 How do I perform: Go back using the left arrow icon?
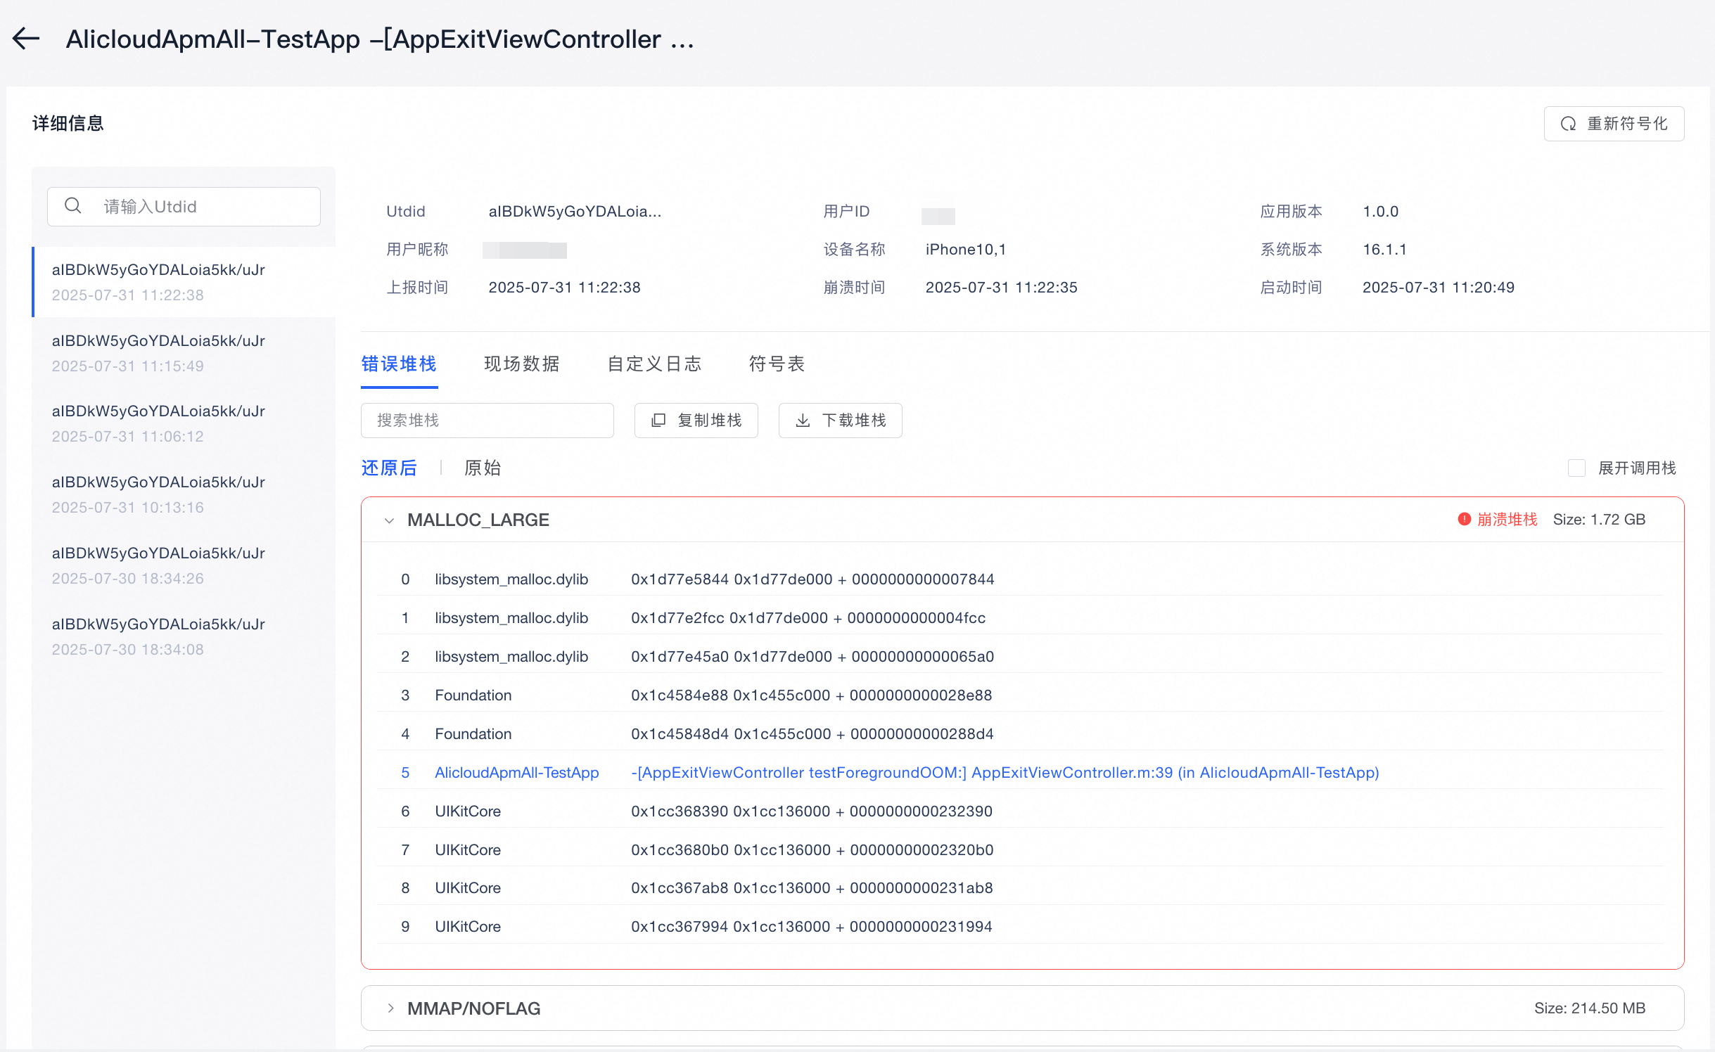coord(26,39)
